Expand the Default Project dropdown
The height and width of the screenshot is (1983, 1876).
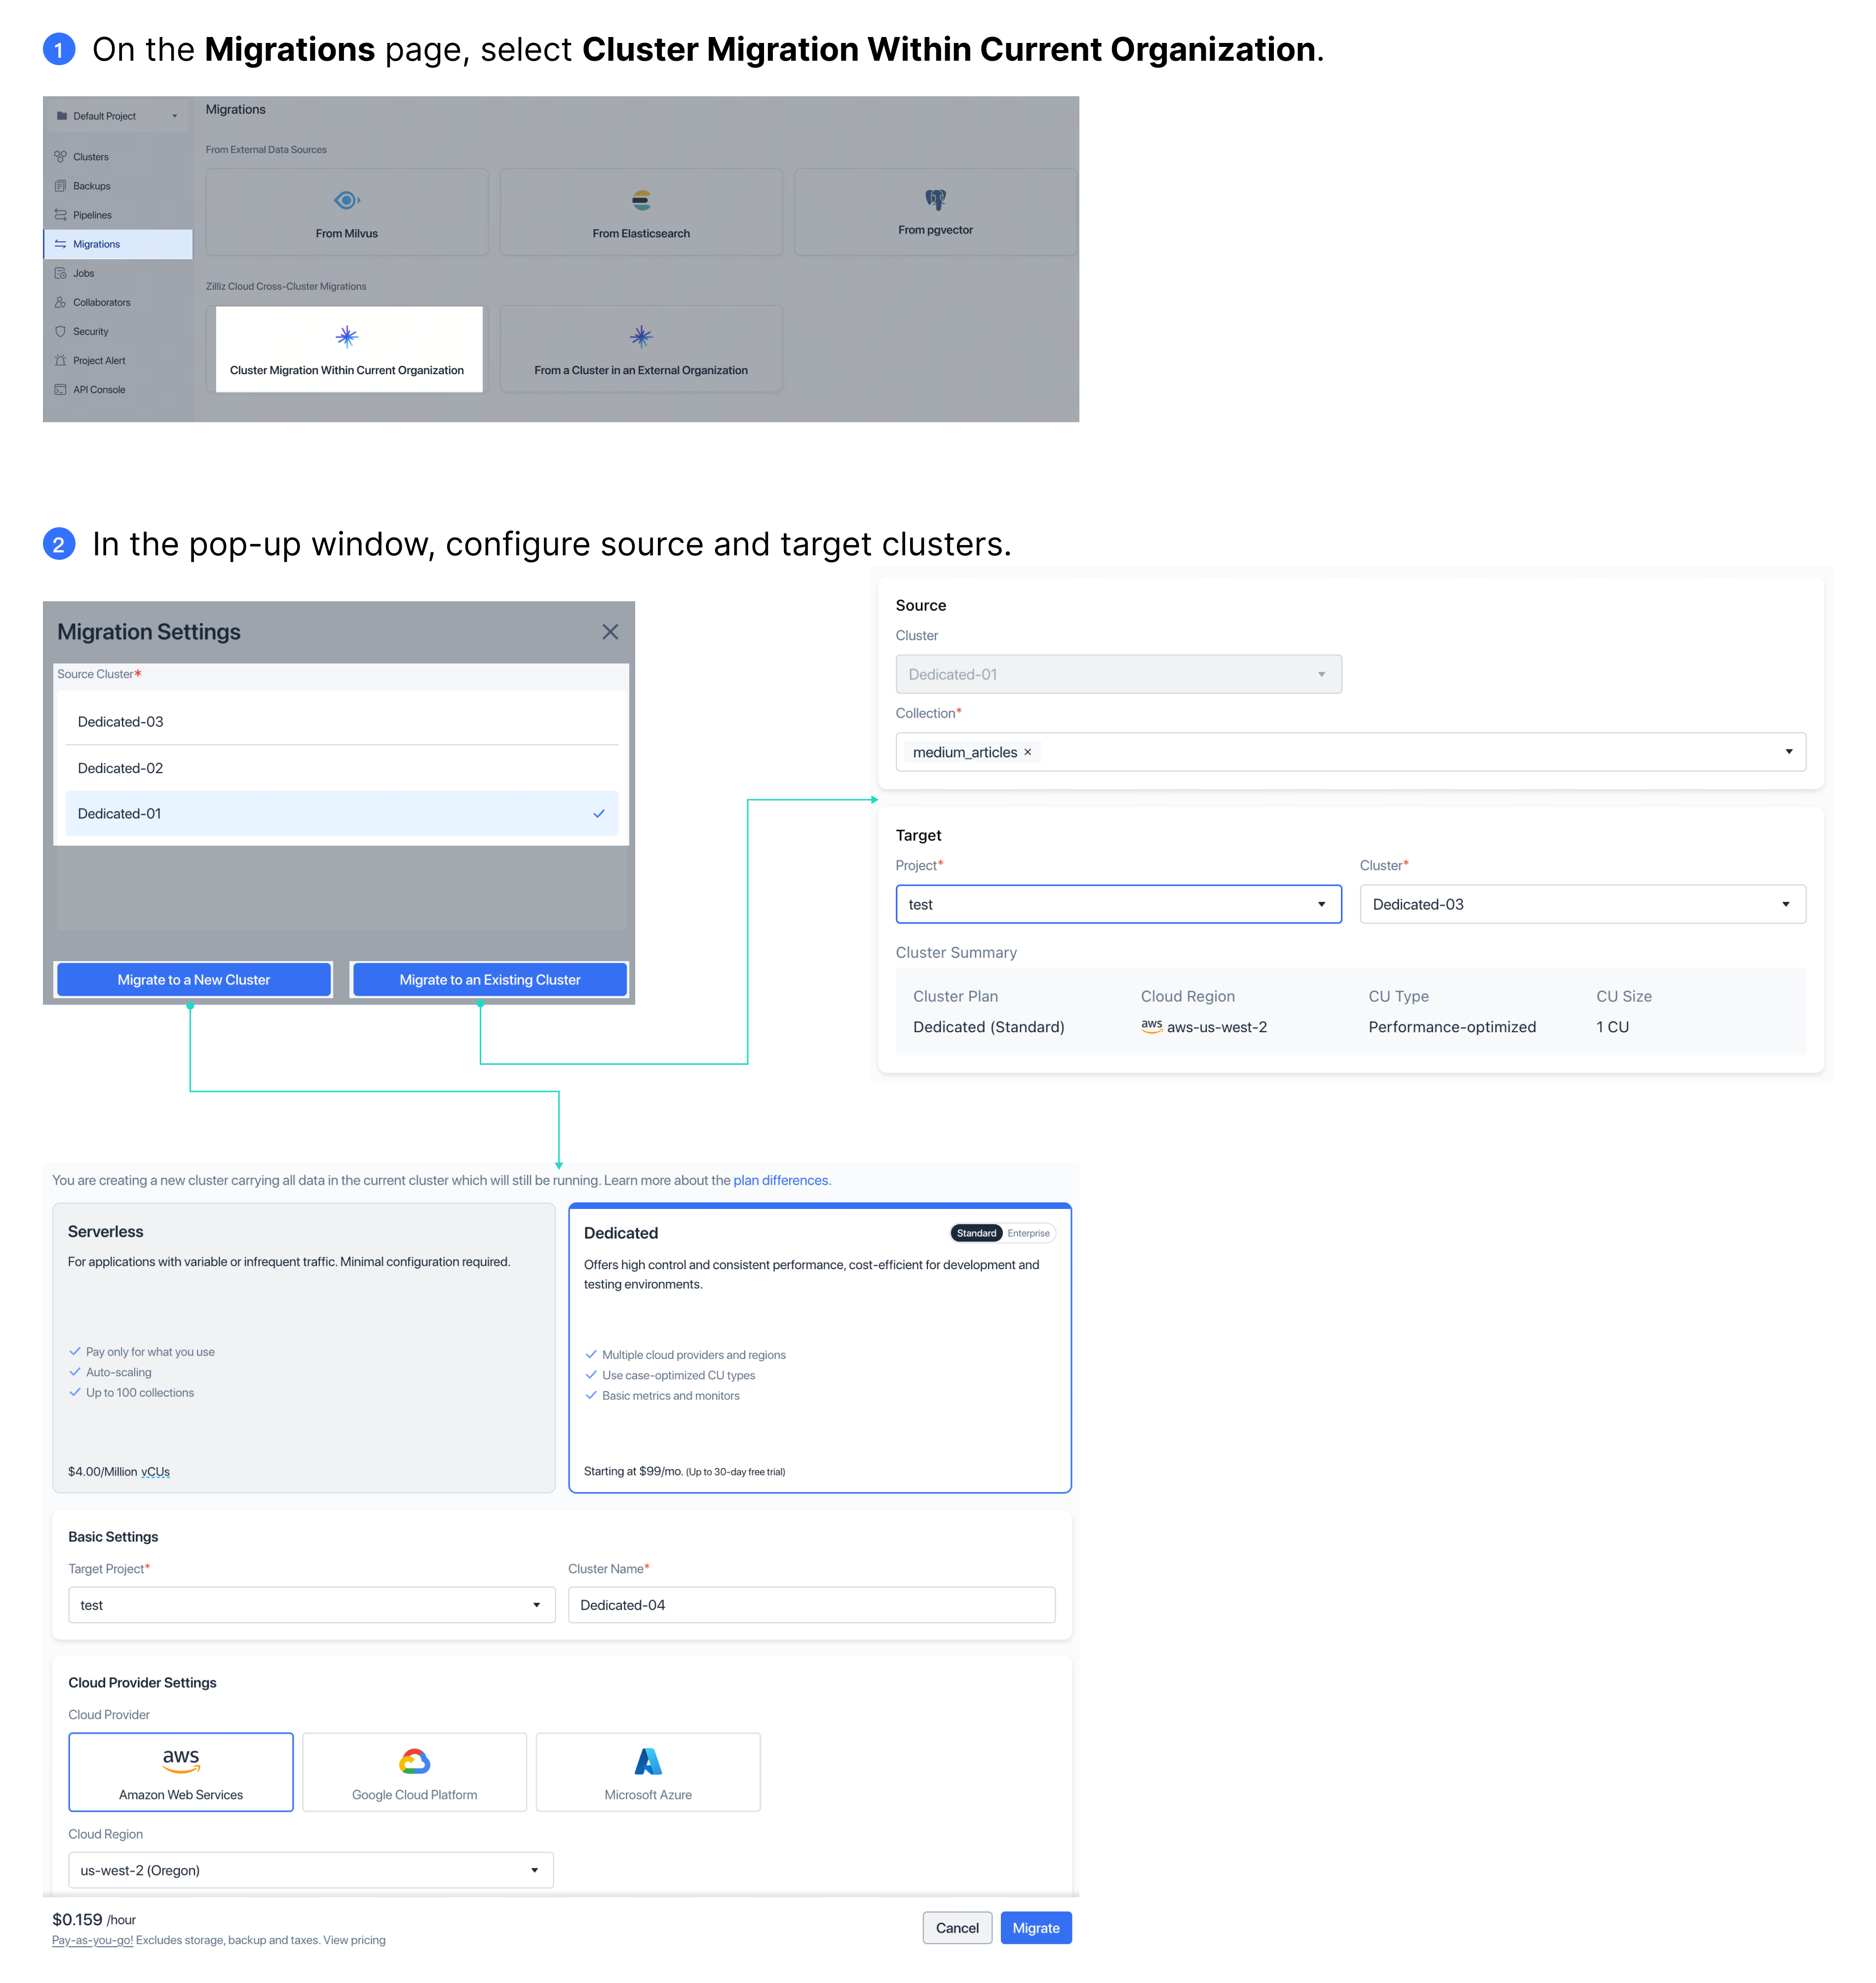tap(118, 116)
